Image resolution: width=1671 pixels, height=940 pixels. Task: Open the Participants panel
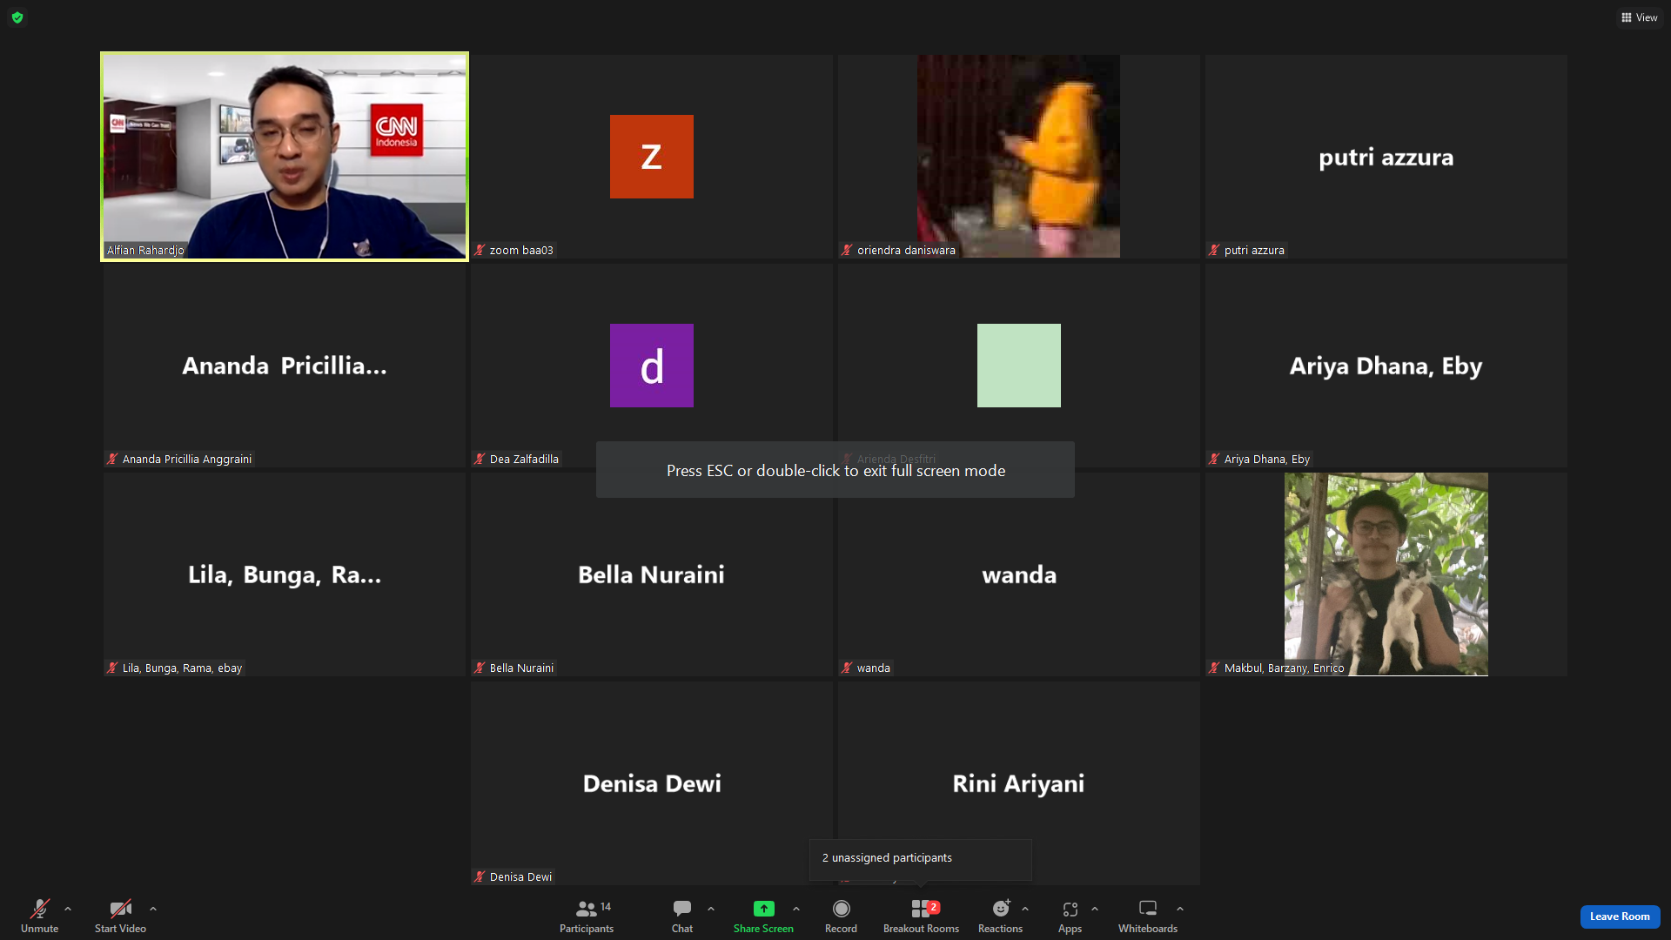point(587,916)
